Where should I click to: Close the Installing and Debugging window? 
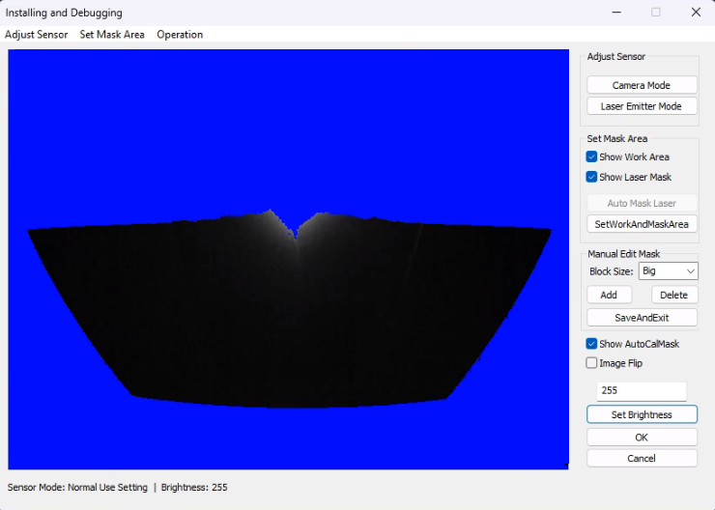point(696,13)
